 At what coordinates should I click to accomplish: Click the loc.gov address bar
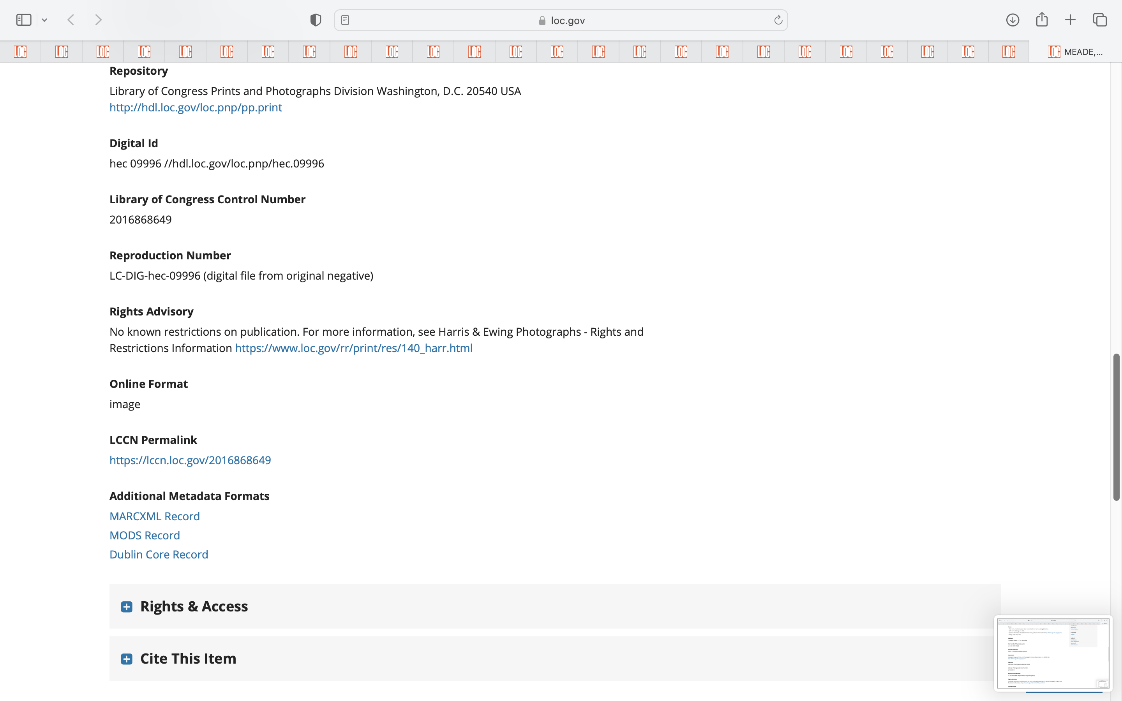click(x=561, y=20)
